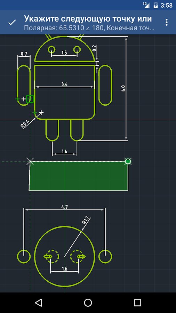The height and width of the screenshot is (313, 176).
Task: Select the robot's left leg
Action: tap(52, 130)
